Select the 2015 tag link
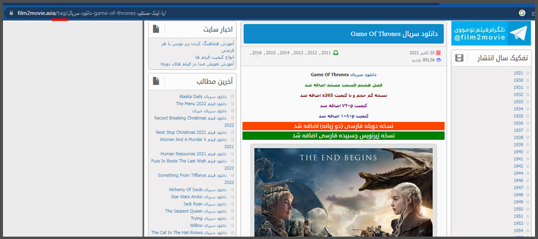Screen dimensions: 538x239 coord(270,53)
